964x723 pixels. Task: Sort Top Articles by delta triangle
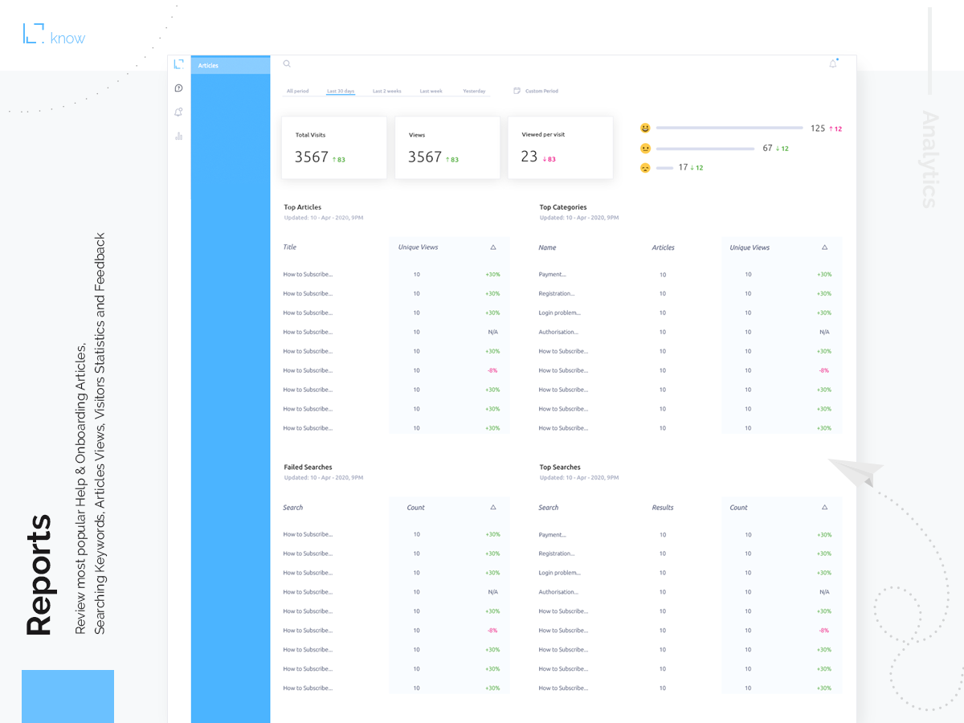point(493,247)
